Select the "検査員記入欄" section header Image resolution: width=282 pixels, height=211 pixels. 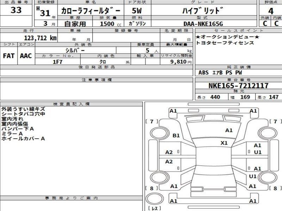tap(71, 104)
